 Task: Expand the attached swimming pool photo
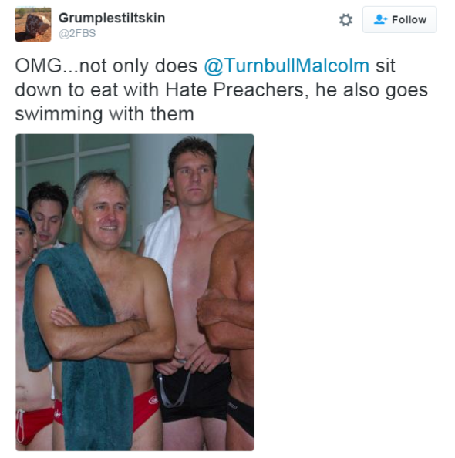(135, 292)
